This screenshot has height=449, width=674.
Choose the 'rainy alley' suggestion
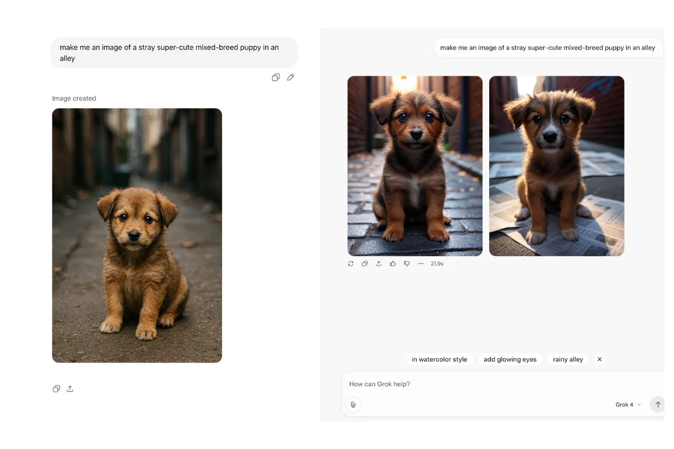(568, 359)
